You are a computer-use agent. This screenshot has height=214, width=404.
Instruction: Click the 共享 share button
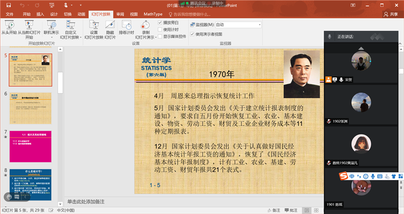tap(390, 15)
